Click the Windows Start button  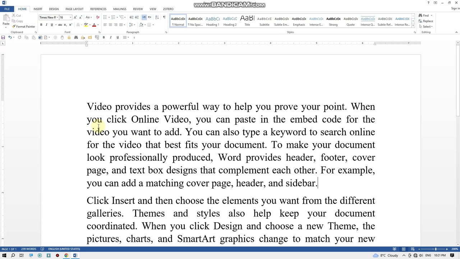click(x=4, y=255)
